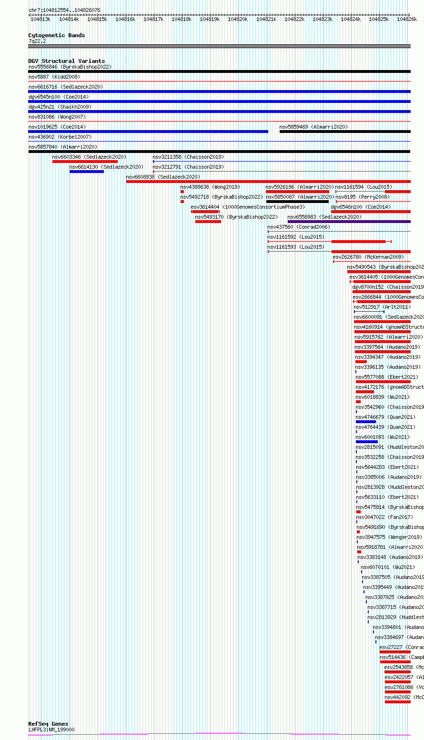Screen dimensions: 424x740
Task: Click nsv6070101 (Wu2021) variant label
Action: pyautogui.click(x=388, y=567)
